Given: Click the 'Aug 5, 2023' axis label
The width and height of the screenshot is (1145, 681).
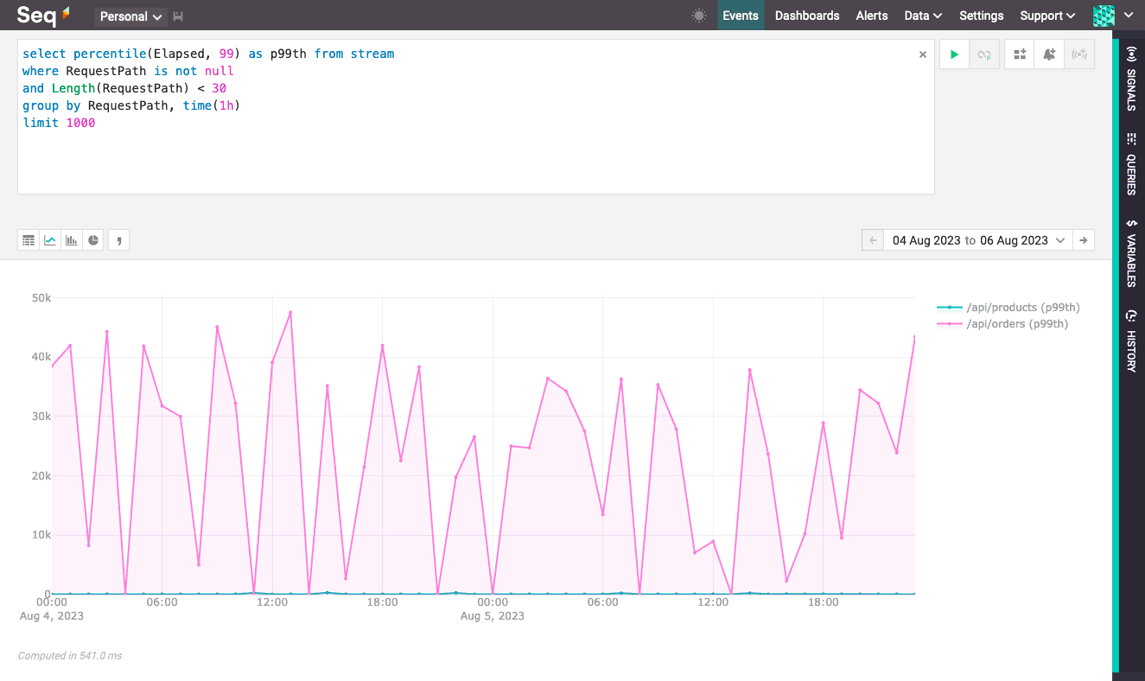Looking at the screenshot, I should pyautogui.click(x=492, y=616).
